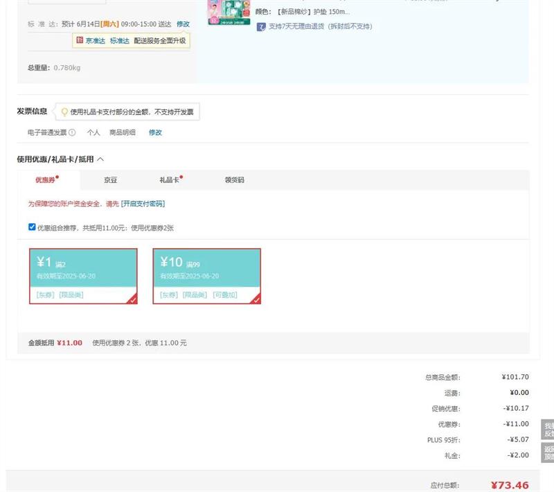Switch to the 领货码 tab
This screenshot has width=554, height=492.
pyautogui.click(x=234, y=180)
